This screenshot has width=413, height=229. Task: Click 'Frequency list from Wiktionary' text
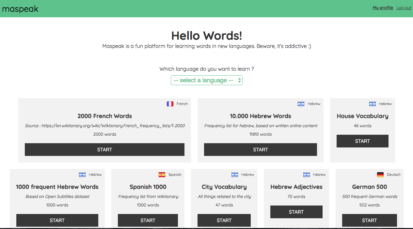pyautogui.click(x=148, y=196)
